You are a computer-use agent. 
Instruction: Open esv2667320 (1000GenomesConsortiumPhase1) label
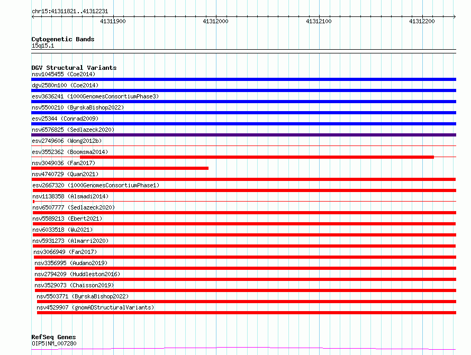tap(96, 185)
